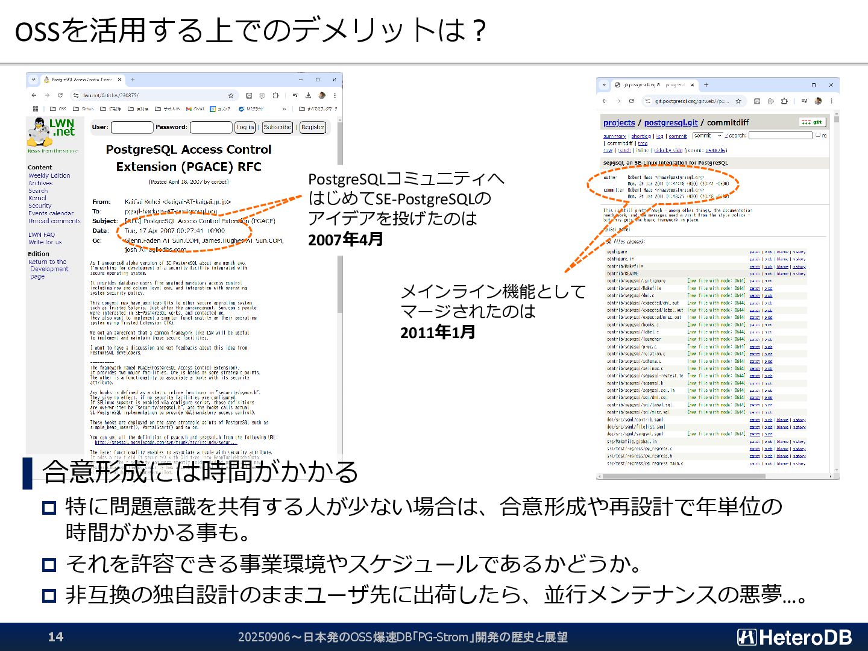The height and width of the screenshot is (651, 868).
Task: Expand tab search chevron in lwn.net browser
Action: point(33,80)
